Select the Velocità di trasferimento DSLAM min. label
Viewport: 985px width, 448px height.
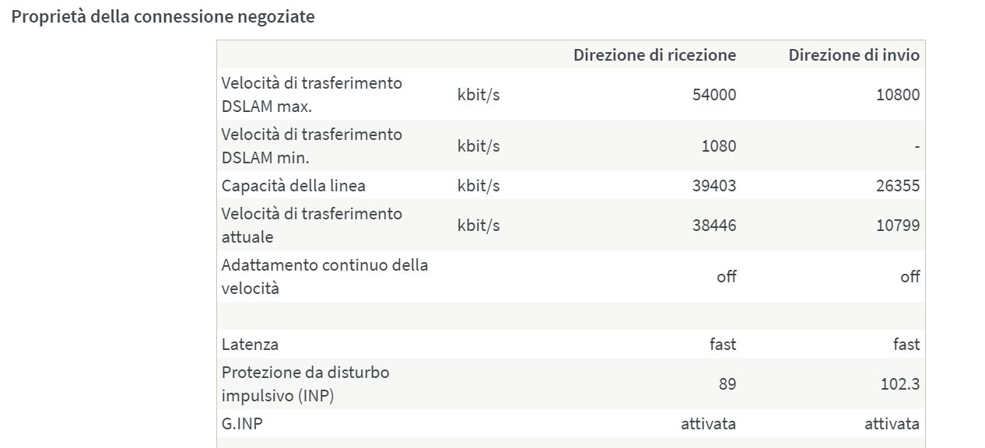click(x=312, y=145)
